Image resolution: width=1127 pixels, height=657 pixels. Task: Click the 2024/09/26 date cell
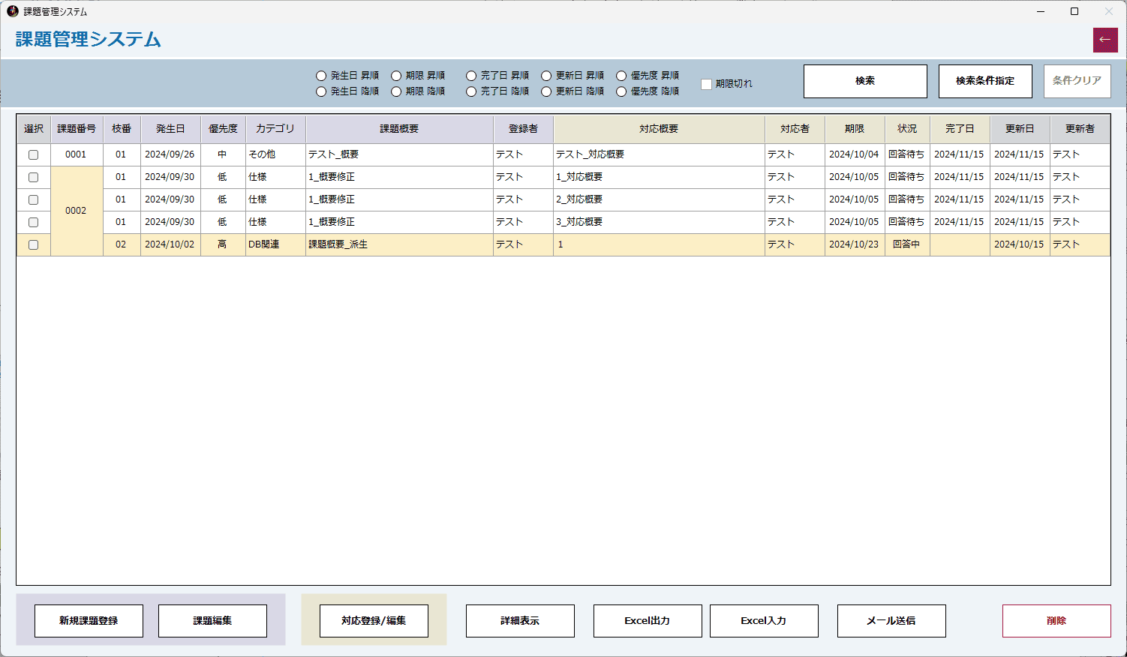(170, 154)
